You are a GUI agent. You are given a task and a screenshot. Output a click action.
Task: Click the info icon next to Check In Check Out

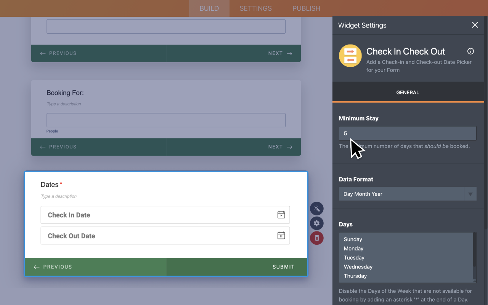[470, 51]
